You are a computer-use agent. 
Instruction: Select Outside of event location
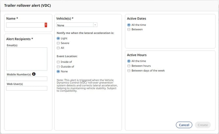[x=58, y=67]
